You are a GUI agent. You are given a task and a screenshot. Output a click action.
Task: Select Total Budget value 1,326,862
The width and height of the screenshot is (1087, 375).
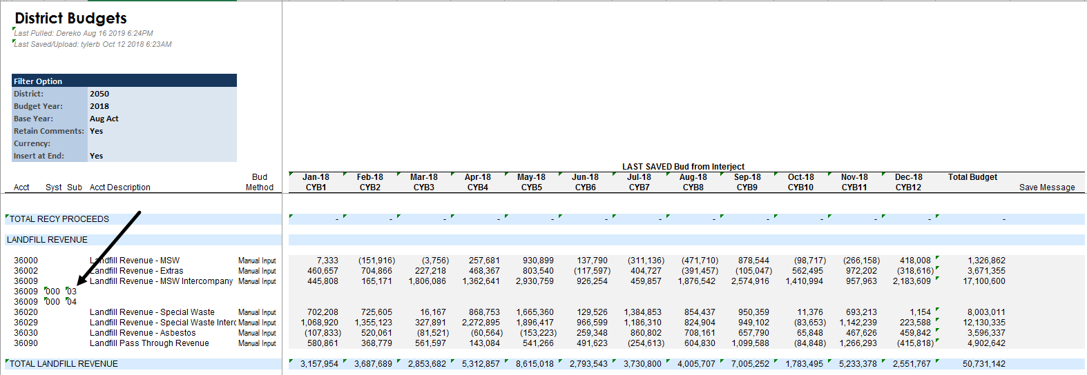point(986,261)
